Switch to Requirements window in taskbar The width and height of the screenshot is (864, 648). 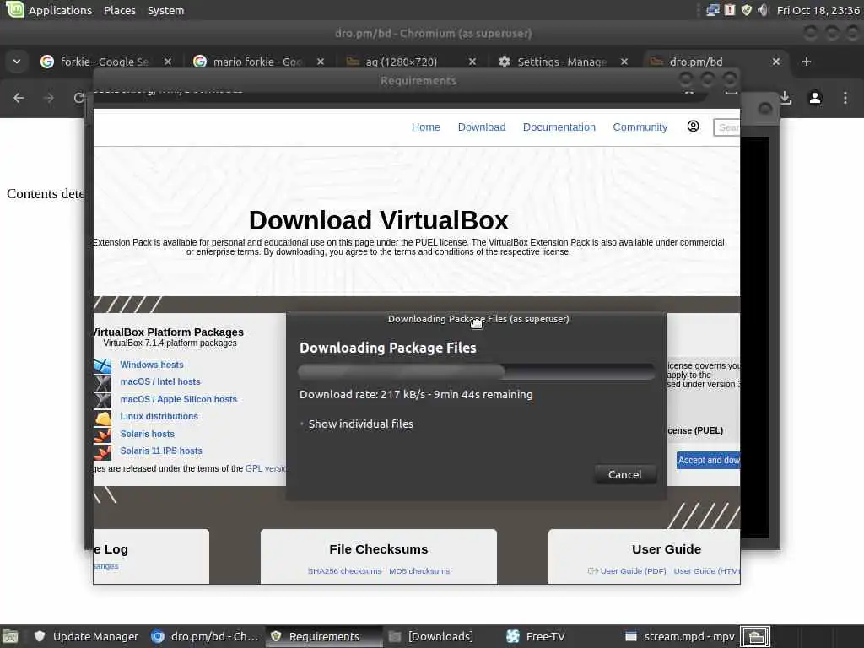(x=324, y=636)
